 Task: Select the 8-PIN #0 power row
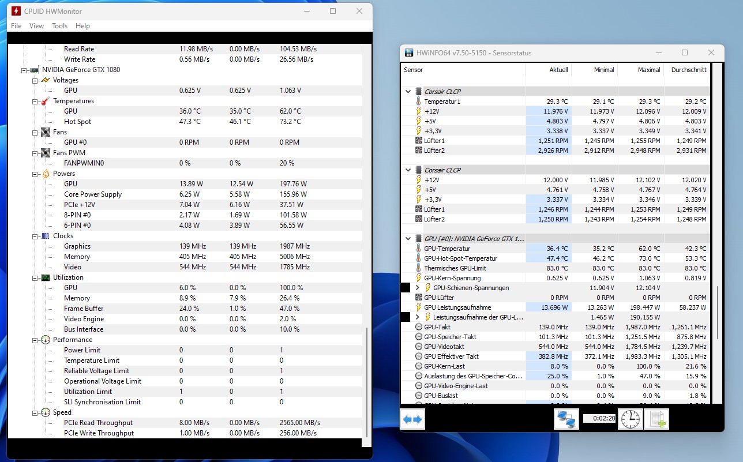coord(212,215)
